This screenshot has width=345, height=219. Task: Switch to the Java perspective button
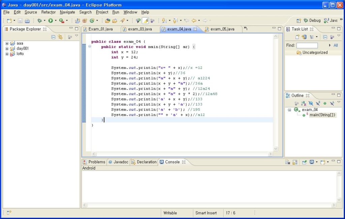coord(331,20)
